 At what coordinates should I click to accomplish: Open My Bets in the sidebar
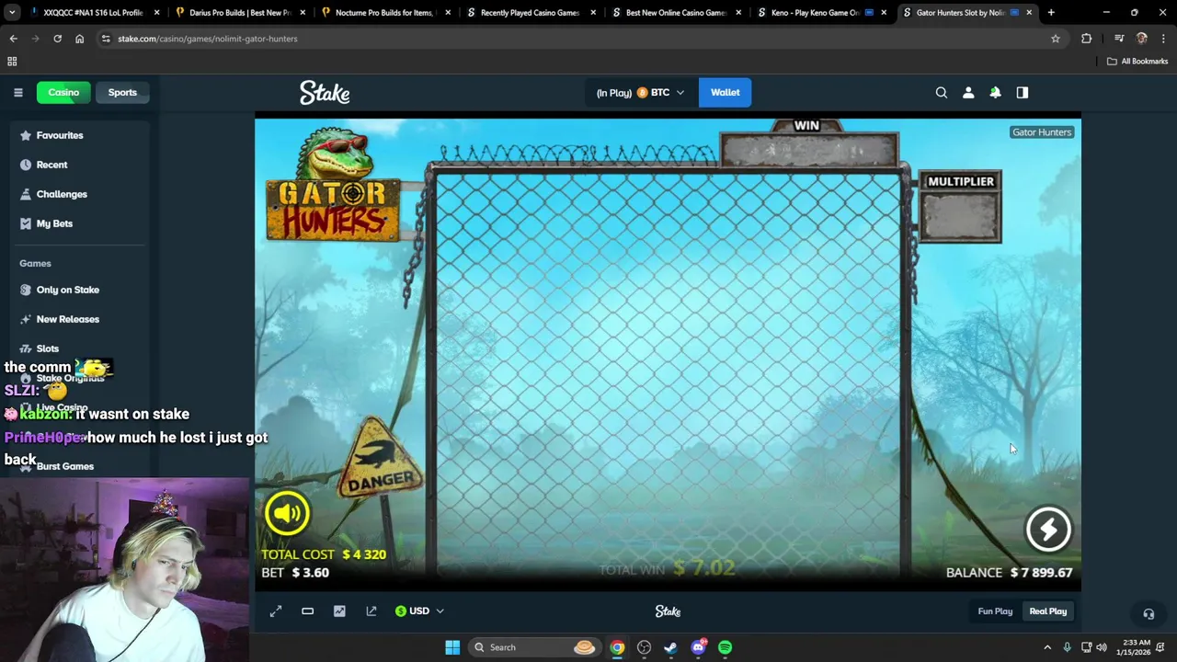pos(54,223)
